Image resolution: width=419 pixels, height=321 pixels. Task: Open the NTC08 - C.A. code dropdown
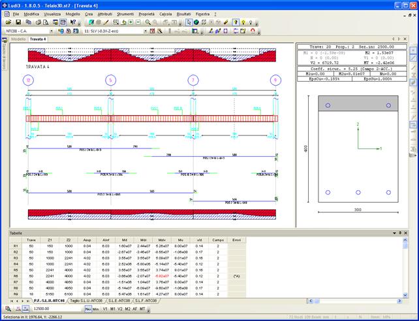(x=52, y=30)
